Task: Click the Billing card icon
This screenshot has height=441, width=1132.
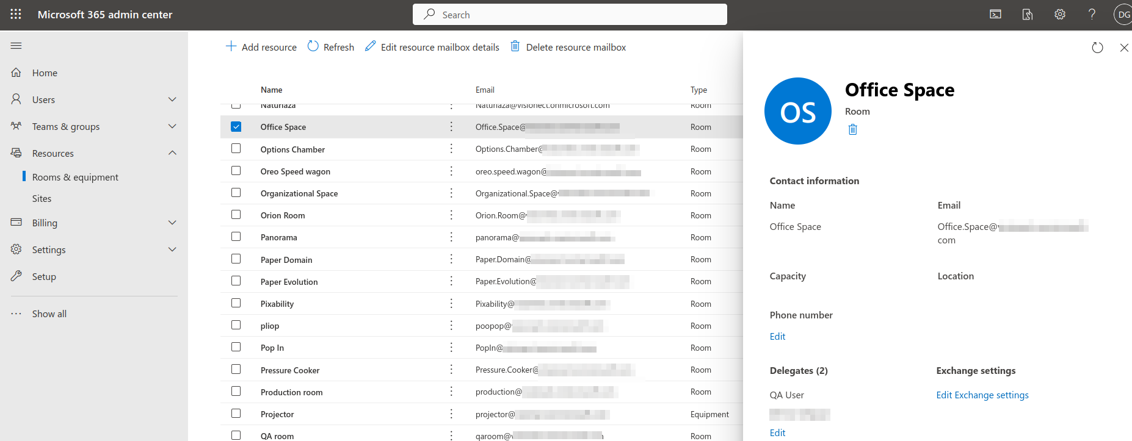Action: [x=16, y=222]
